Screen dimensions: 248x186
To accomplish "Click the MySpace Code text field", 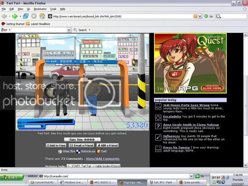I will pyautogui.click(x=93, y=166).
